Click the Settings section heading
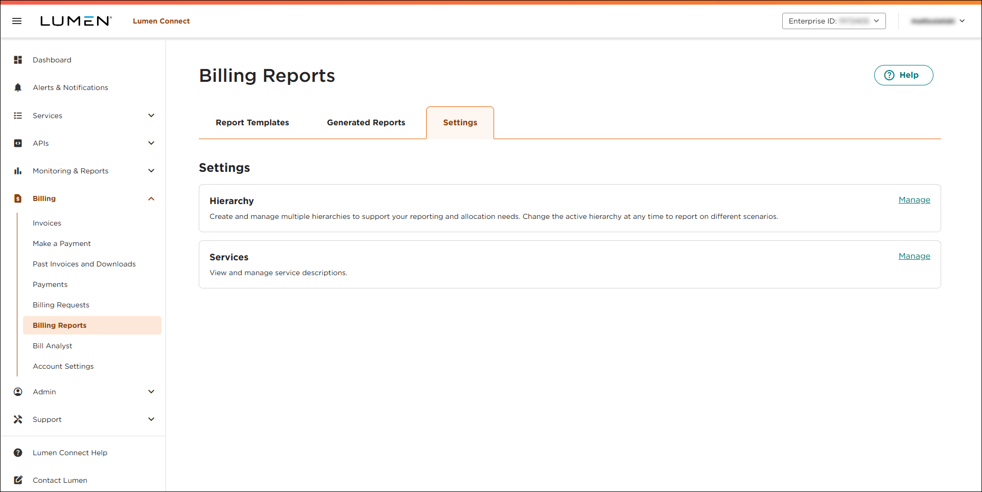Screen dimensions: 982x492 click(225, 168)
